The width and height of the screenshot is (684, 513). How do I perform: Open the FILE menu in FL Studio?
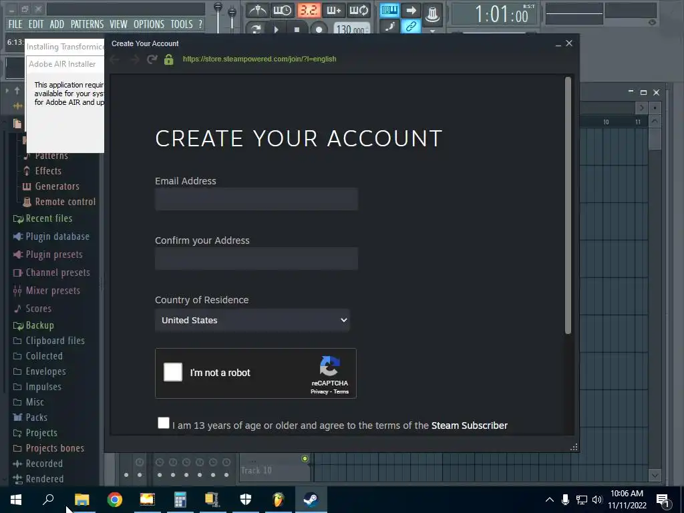[x=15, y=24]
